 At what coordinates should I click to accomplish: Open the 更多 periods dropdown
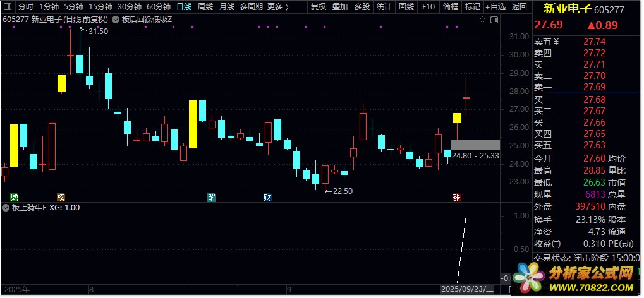pyautogui.click(x=277, y=6)
